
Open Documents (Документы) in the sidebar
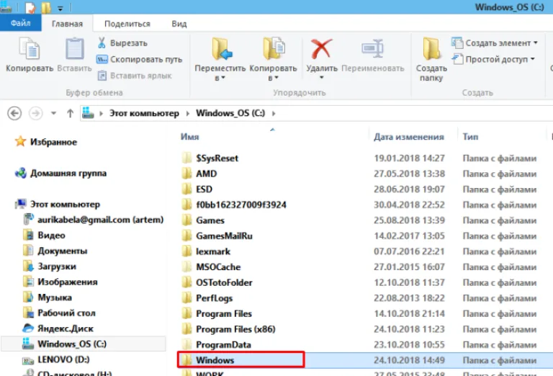coord(55,251)
